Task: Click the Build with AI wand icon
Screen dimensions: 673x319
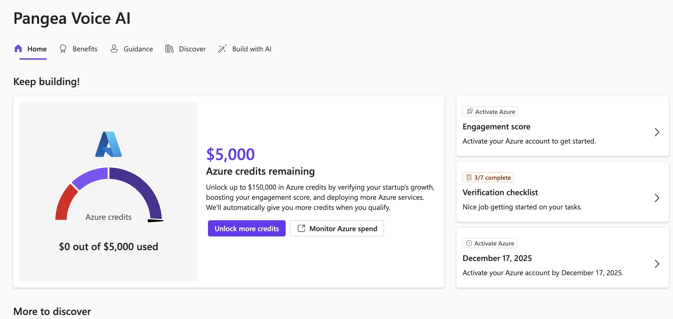Action: [222, 49]
